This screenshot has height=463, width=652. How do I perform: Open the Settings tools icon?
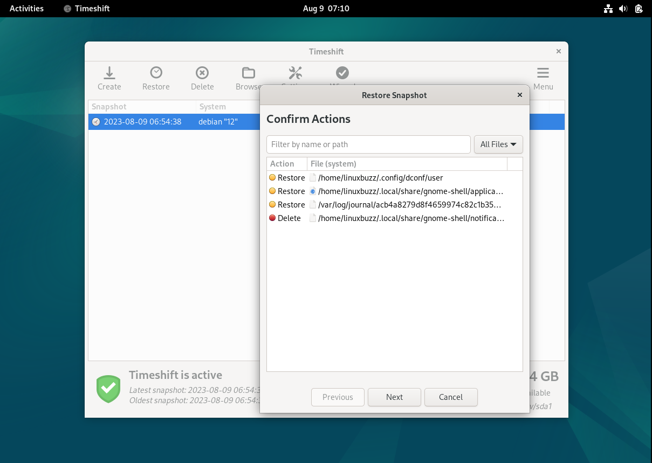(x=296, y=73)
